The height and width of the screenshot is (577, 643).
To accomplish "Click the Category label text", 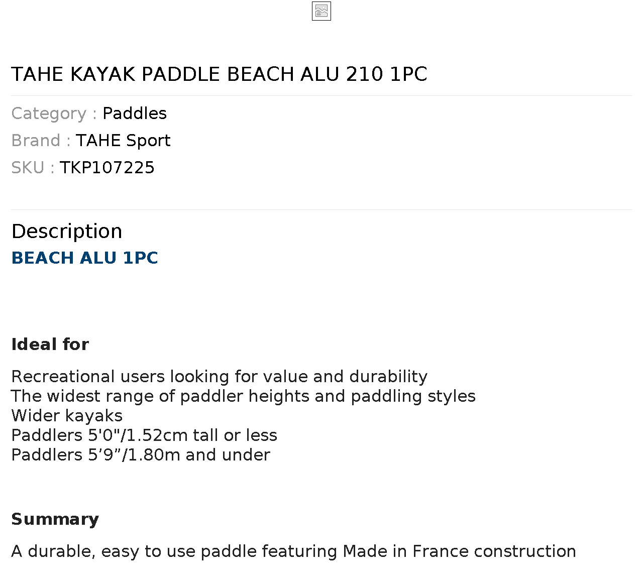I will pos(49,113).
